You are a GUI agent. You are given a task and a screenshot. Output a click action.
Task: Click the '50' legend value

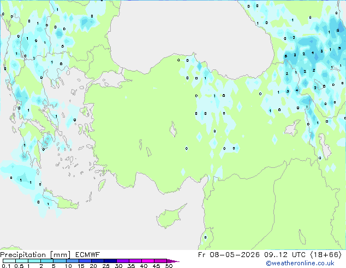tap(169, 266)
